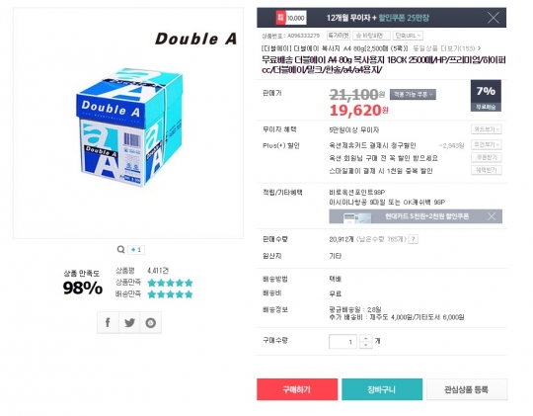Image resolution: width=533 pixels, height=416 pixels.
Task: Open the 단축URL dropdown
Action: [x=408, y=36]
